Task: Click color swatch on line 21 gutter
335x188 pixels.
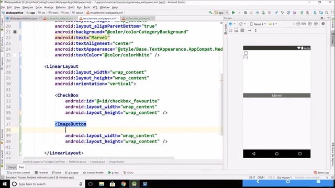Action: [x=15, y=32]
